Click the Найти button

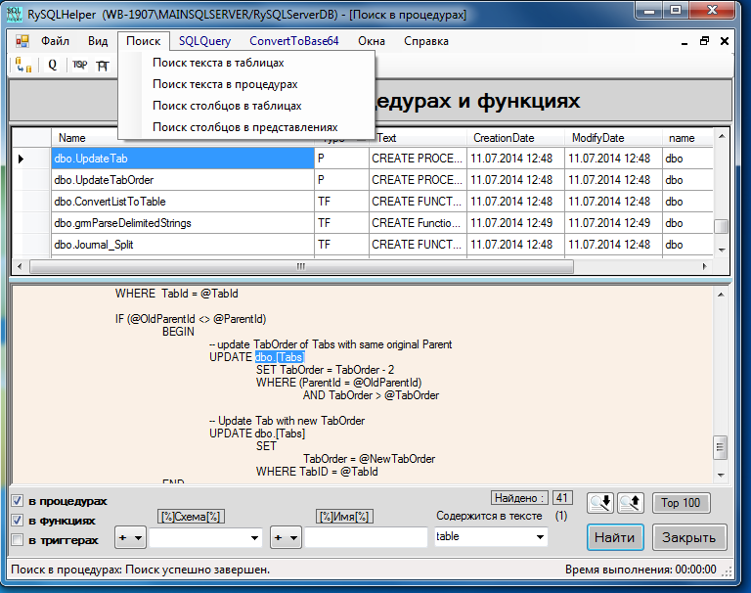(615, 537)
